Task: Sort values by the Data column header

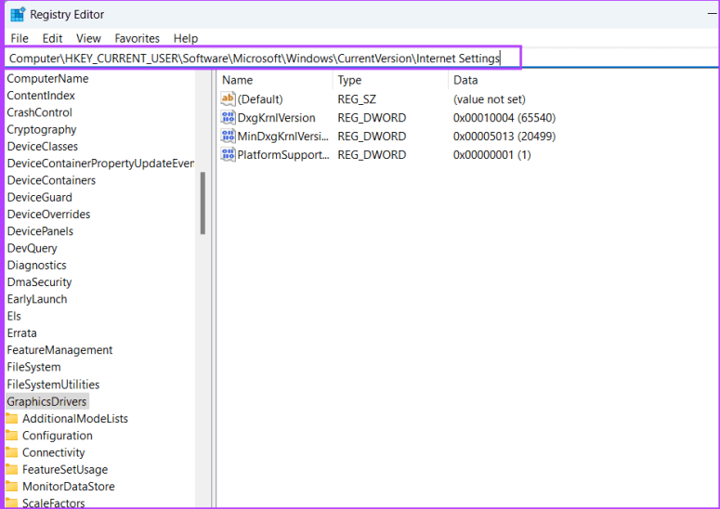Action: coord(465,80)
